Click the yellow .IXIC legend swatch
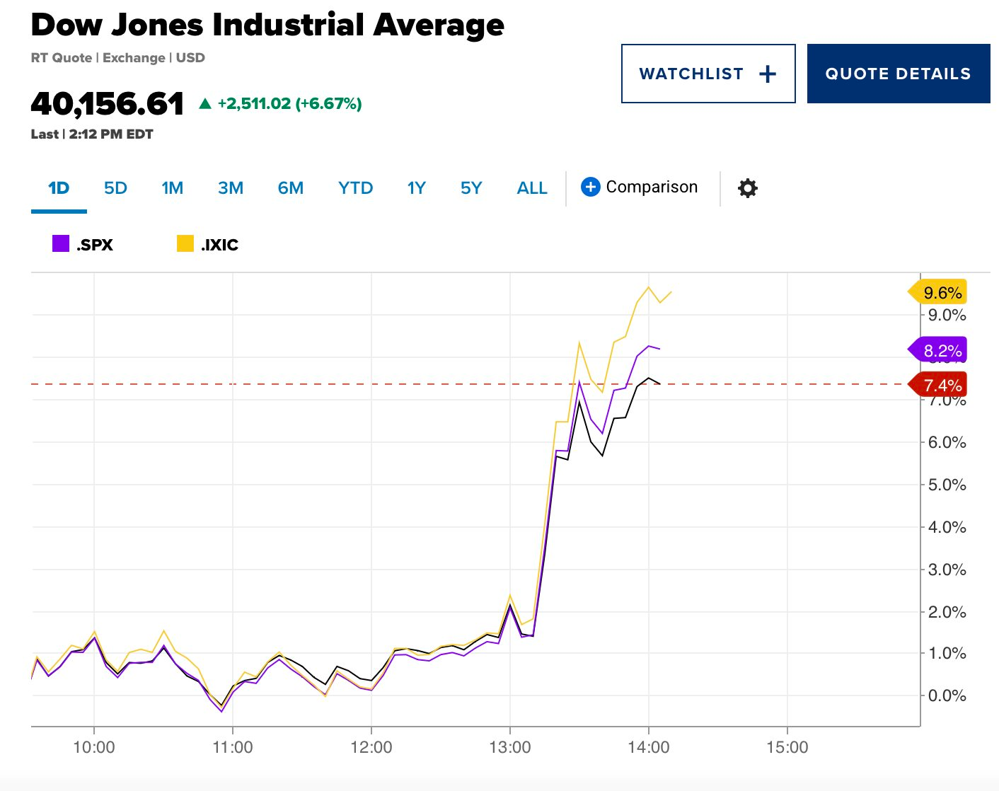Image resolution: width=999 pixels, height=791 pixels. click(x=185, y=244)
